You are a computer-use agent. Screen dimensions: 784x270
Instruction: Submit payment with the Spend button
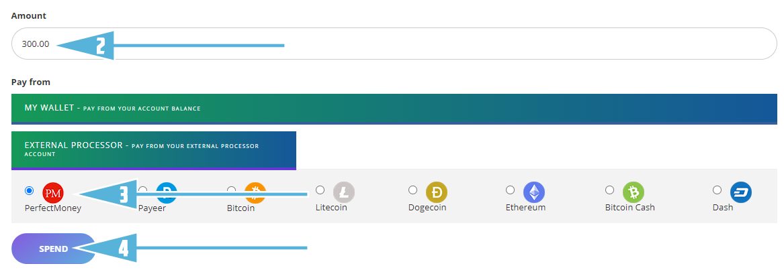tap(54, 249)
